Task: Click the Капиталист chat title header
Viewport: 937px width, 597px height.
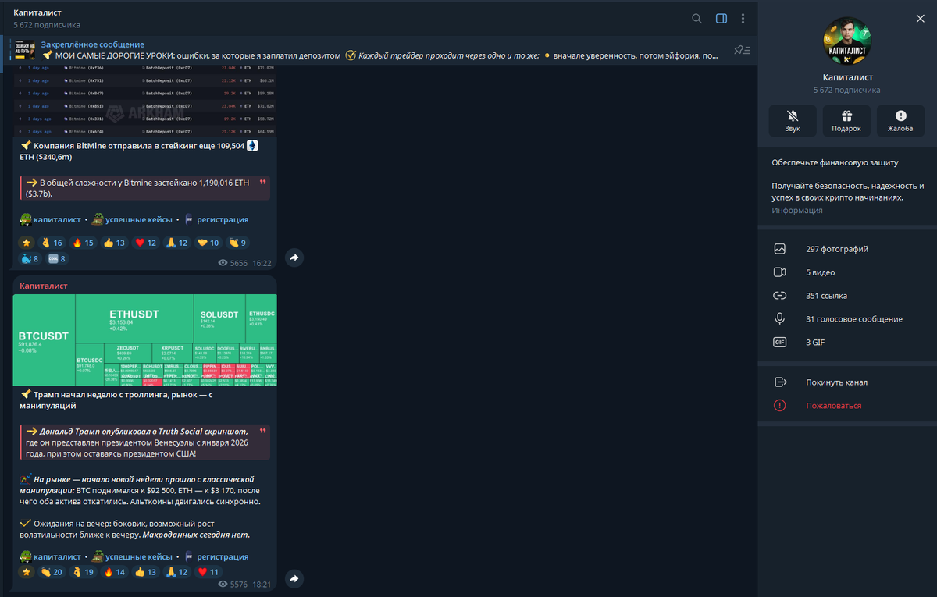Action: click(37, 13)
